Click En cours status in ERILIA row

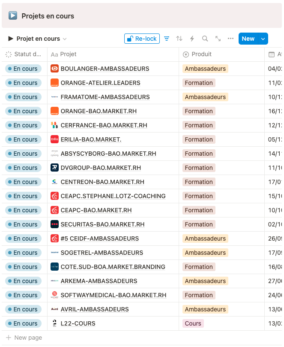coord(23,139)
